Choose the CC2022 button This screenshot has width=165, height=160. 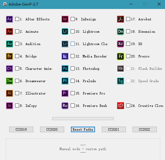[x=145, y=129]
